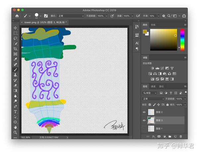Open the Paragraph panel icon
Viewport: 199px width, 154px height.
point(137,49)
